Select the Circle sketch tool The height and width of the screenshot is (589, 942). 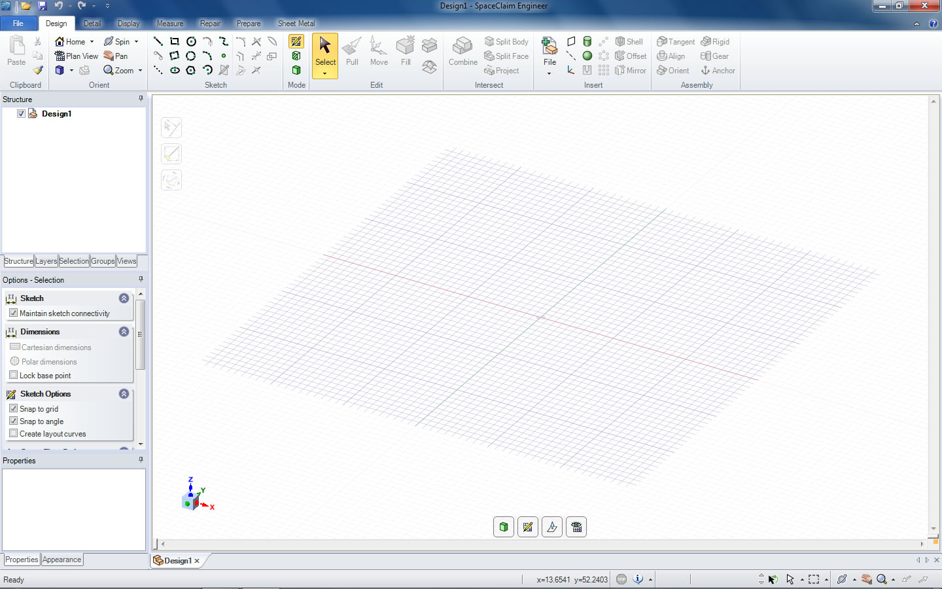191,41
